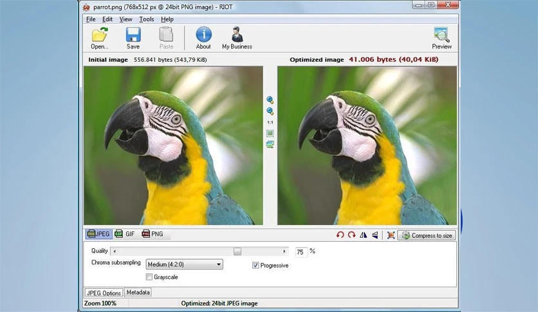Click the optimized parrot image preview
Viewport: 538px width, 312px height.
click(367, 146)
